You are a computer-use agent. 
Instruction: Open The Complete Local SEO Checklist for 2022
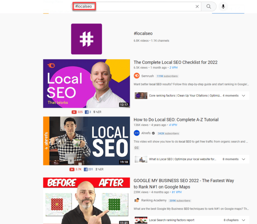point(176,62)
